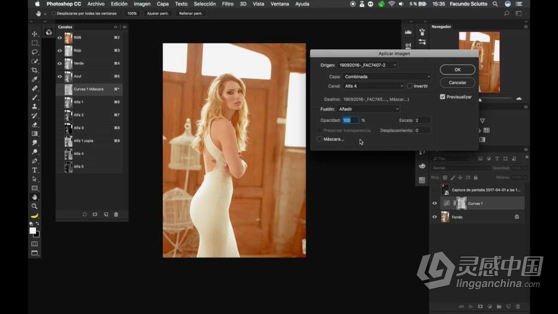Viewport: 558px width, 314px height.
Task: Load channel as selection icon
Action: coord(85,214)
